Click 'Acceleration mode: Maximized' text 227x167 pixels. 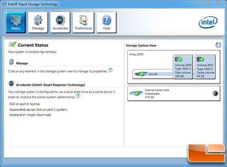pos(30,115)
